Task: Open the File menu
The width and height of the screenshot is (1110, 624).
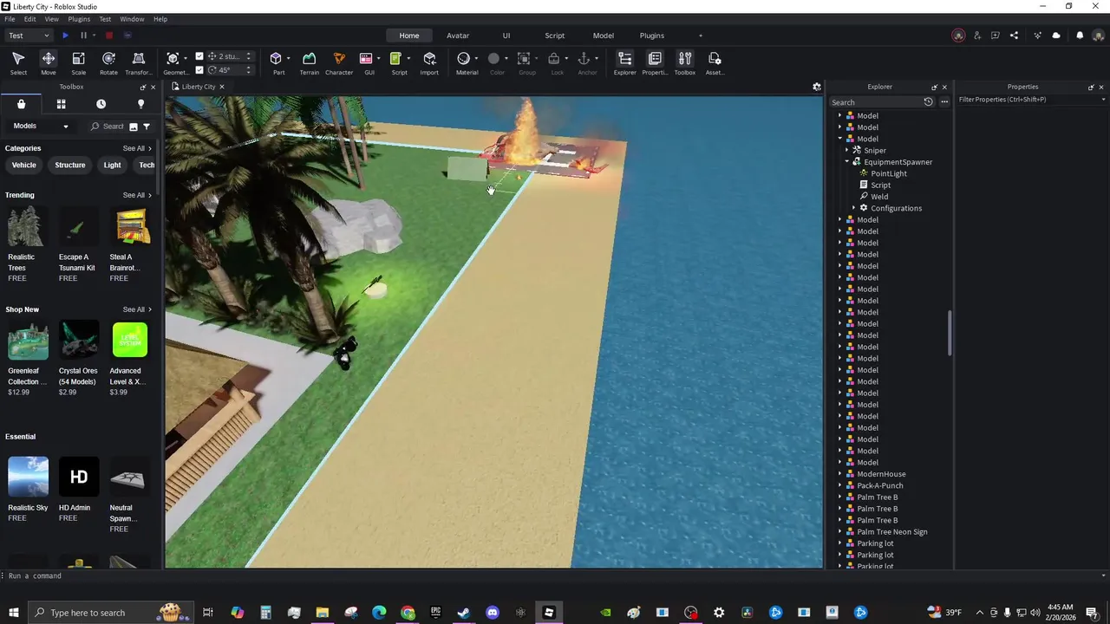Action: pyautogui.click(x=10, y=19)
